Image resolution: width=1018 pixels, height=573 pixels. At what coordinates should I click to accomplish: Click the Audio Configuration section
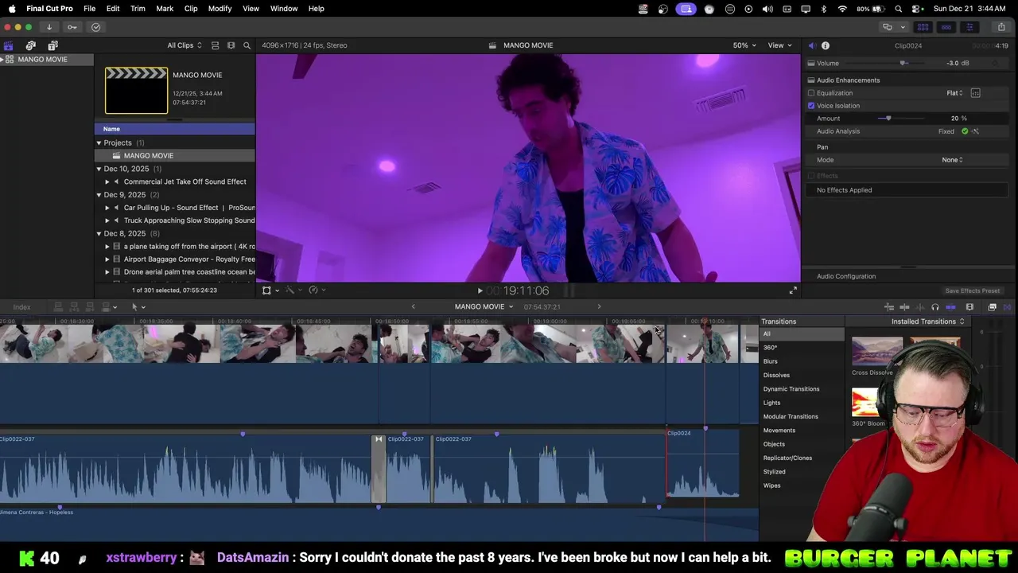coord(846,276)
